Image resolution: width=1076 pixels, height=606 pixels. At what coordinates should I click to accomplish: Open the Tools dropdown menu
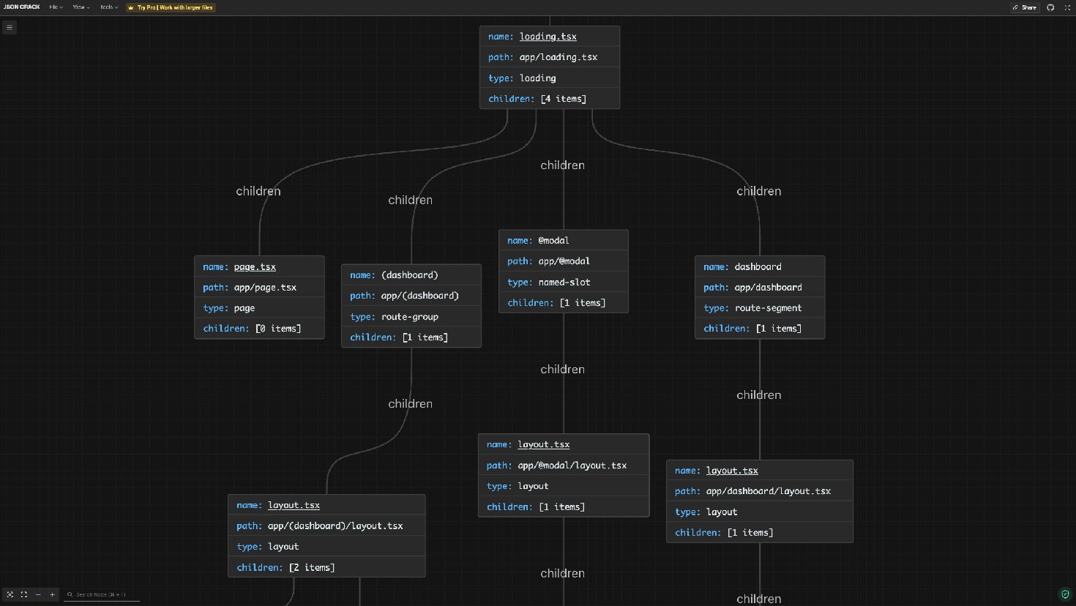109,7
